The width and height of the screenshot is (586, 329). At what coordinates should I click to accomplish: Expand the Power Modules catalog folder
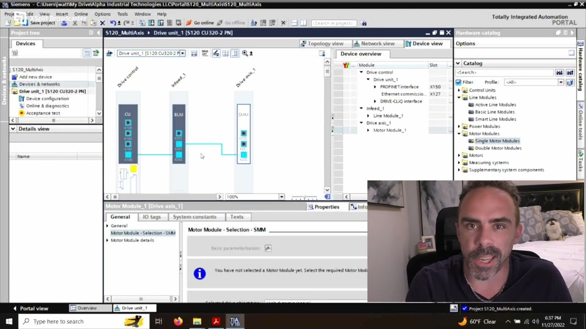coord(459,127)
